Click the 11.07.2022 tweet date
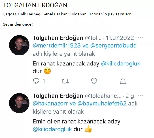The image size is (154, 138). point(120,38)
